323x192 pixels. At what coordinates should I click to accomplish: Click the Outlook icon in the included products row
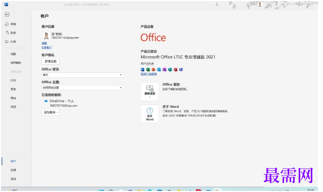159,69
